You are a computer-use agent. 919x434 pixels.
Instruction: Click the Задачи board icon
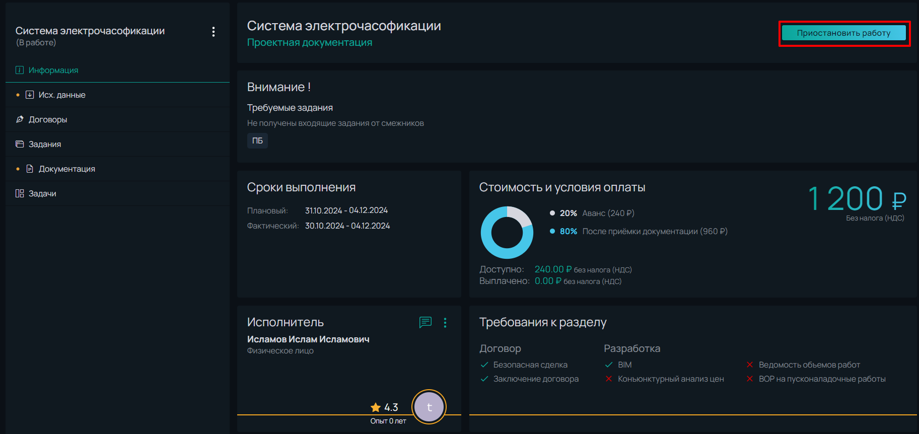(20, 193)
